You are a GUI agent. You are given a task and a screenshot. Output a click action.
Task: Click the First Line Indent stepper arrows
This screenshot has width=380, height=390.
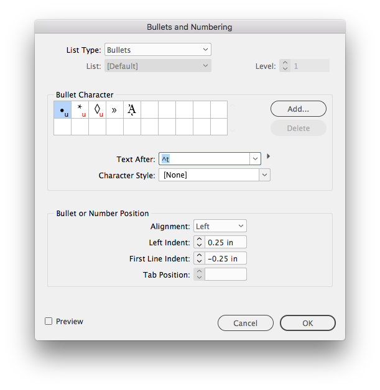tap(199, 258)
